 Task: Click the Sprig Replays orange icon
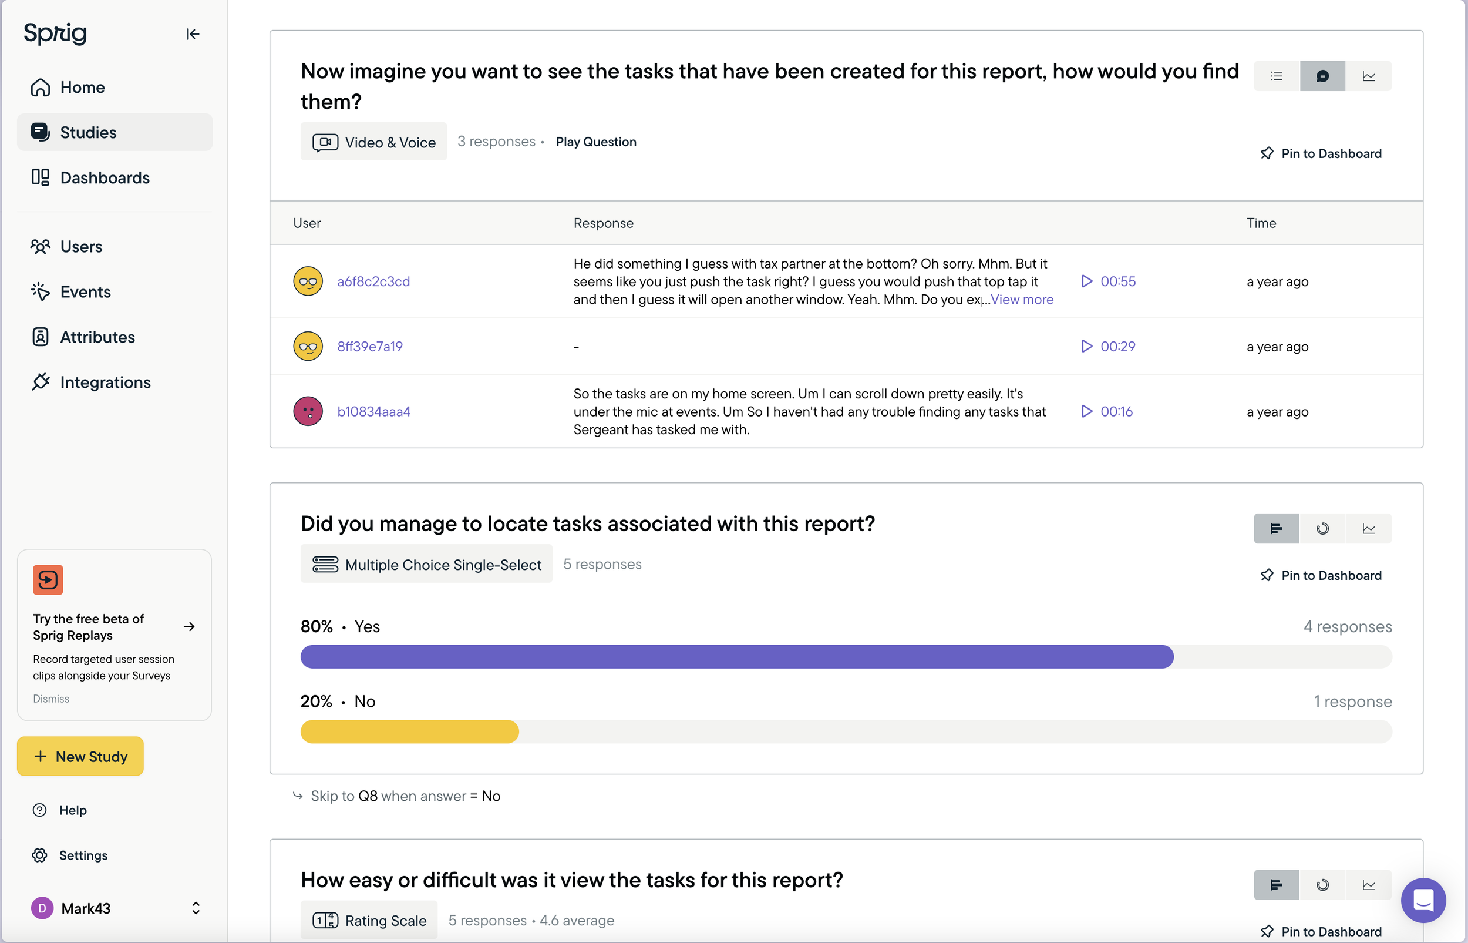click(x=48, y=579)
